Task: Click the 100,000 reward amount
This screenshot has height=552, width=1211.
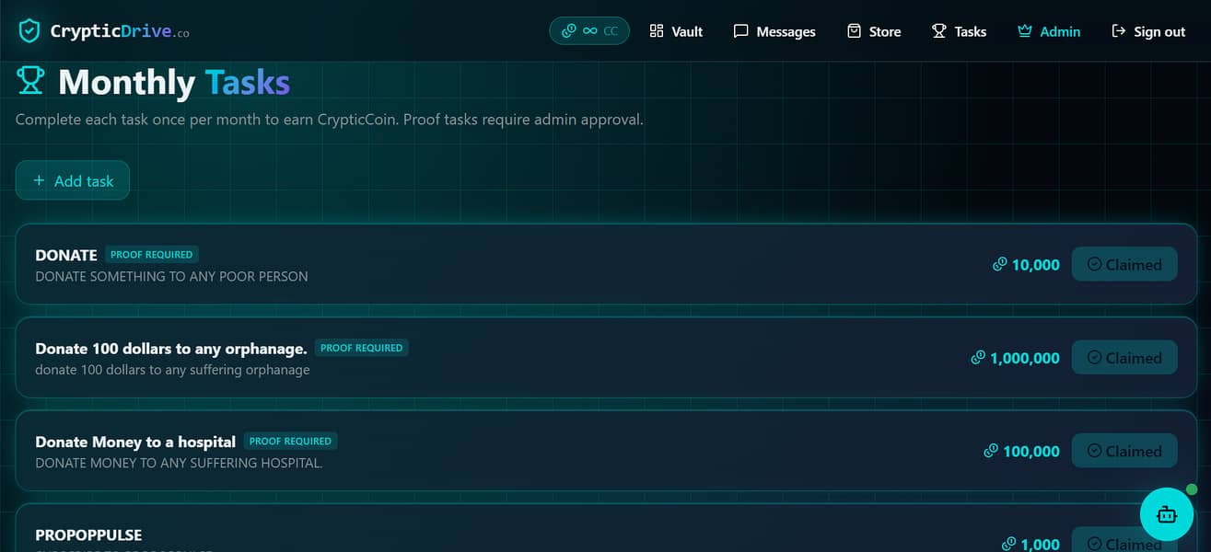Action: pos(1031,452)
